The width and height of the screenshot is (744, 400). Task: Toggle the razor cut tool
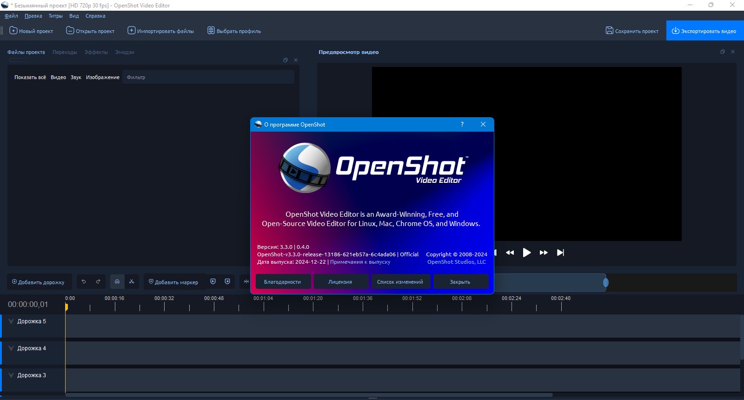pyautogui.click(x=132, y=281)
